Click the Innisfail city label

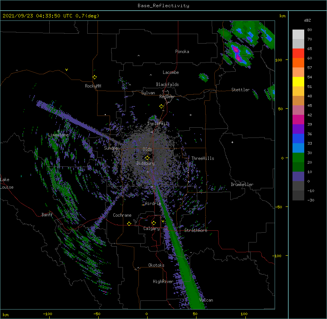click(x=157, y=124)
